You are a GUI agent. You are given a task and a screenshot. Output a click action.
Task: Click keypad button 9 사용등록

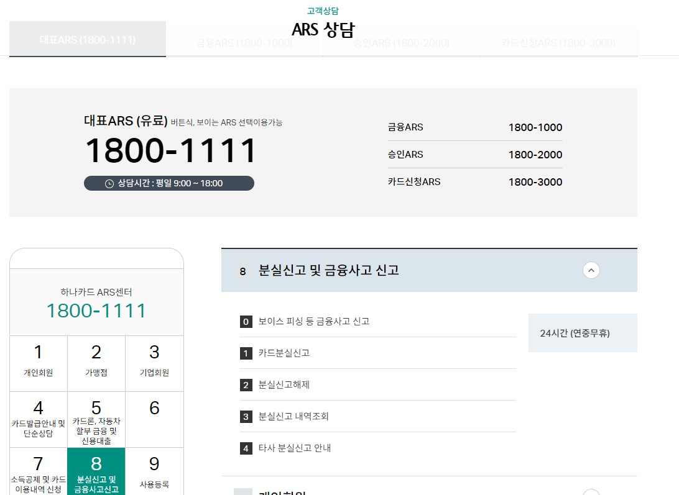[x=155, y=471]
